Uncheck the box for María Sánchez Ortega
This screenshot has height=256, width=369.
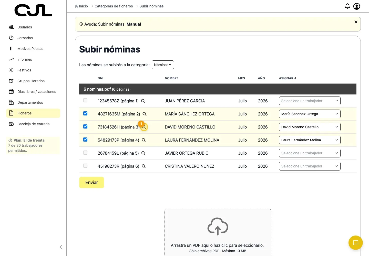click(x=85, y=113)
